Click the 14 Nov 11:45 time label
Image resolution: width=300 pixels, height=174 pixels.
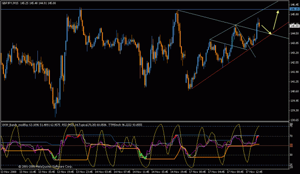pyautogui.click(x=141, y=172)
